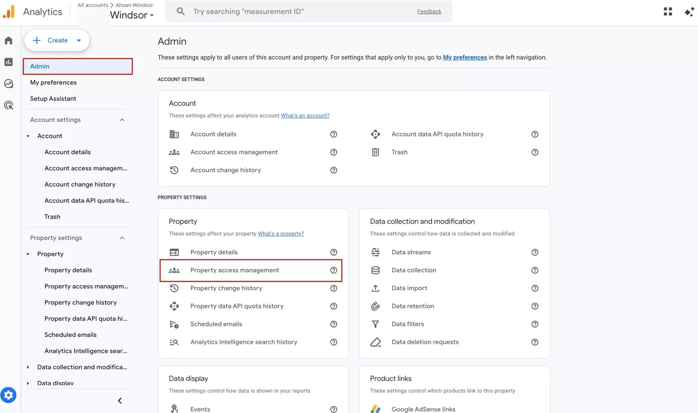
Task: Click the Analytics AI sparkle icon
Action: (x=690, y=11)
